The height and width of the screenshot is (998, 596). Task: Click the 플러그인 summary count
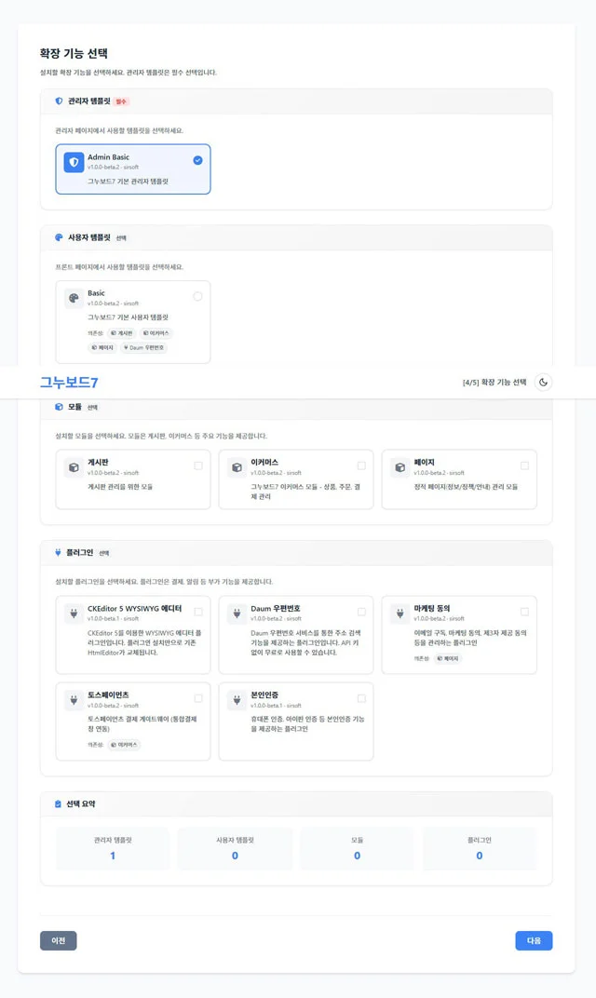[480, 856]
